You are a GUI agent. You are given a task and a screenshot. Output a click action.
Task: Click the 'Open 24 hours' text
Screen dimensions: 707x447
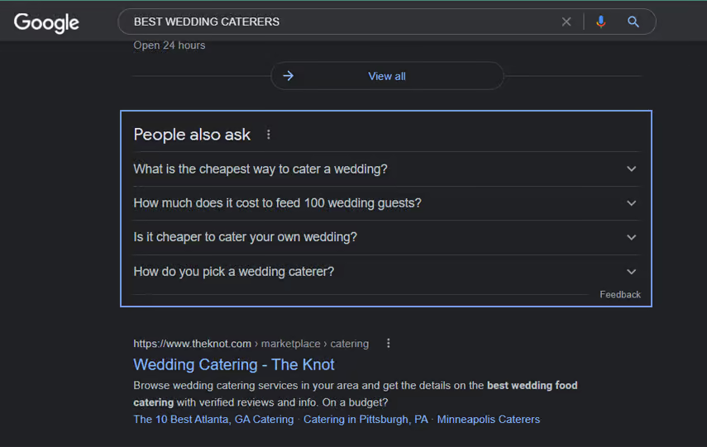point(169,45)
